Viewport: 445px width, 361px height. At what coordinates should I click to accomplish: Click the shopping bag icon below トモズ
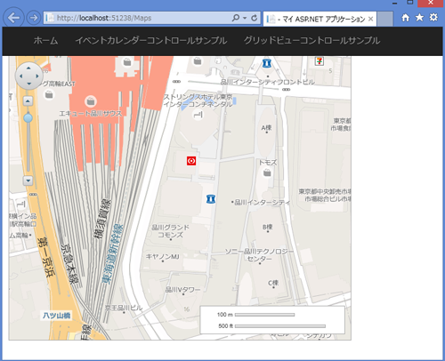tap(267, 172)
